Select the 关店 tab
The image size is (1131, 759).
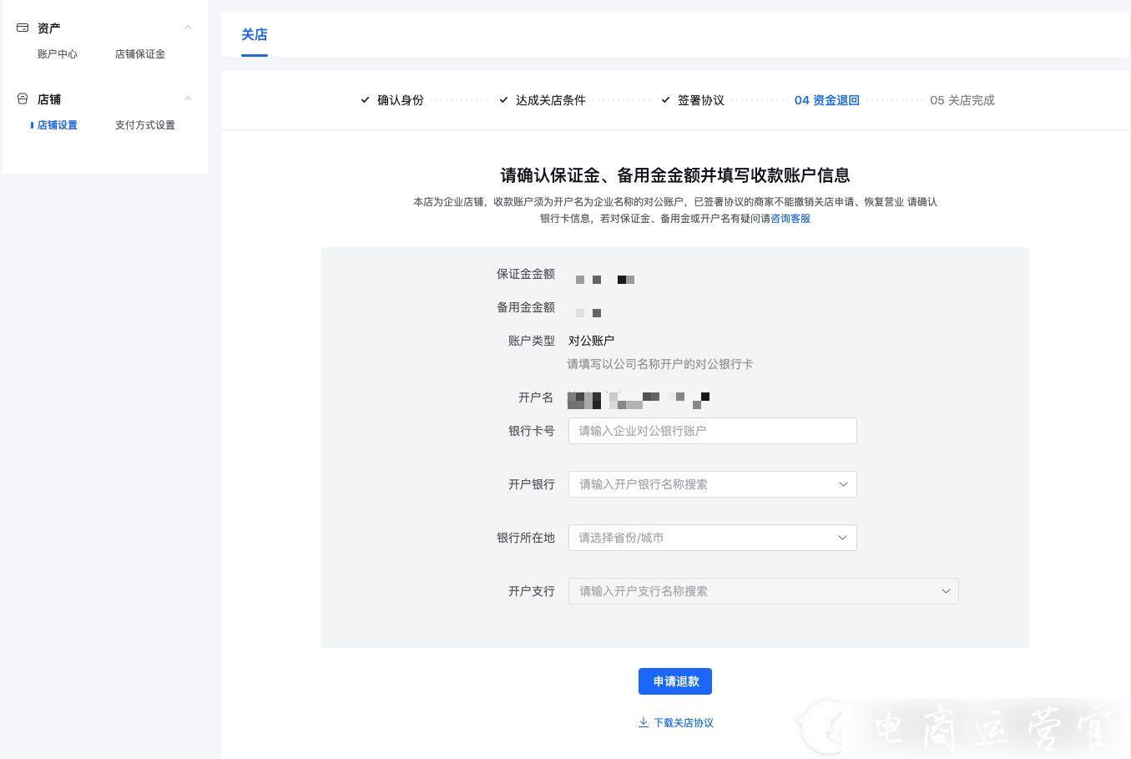(255, 34)
